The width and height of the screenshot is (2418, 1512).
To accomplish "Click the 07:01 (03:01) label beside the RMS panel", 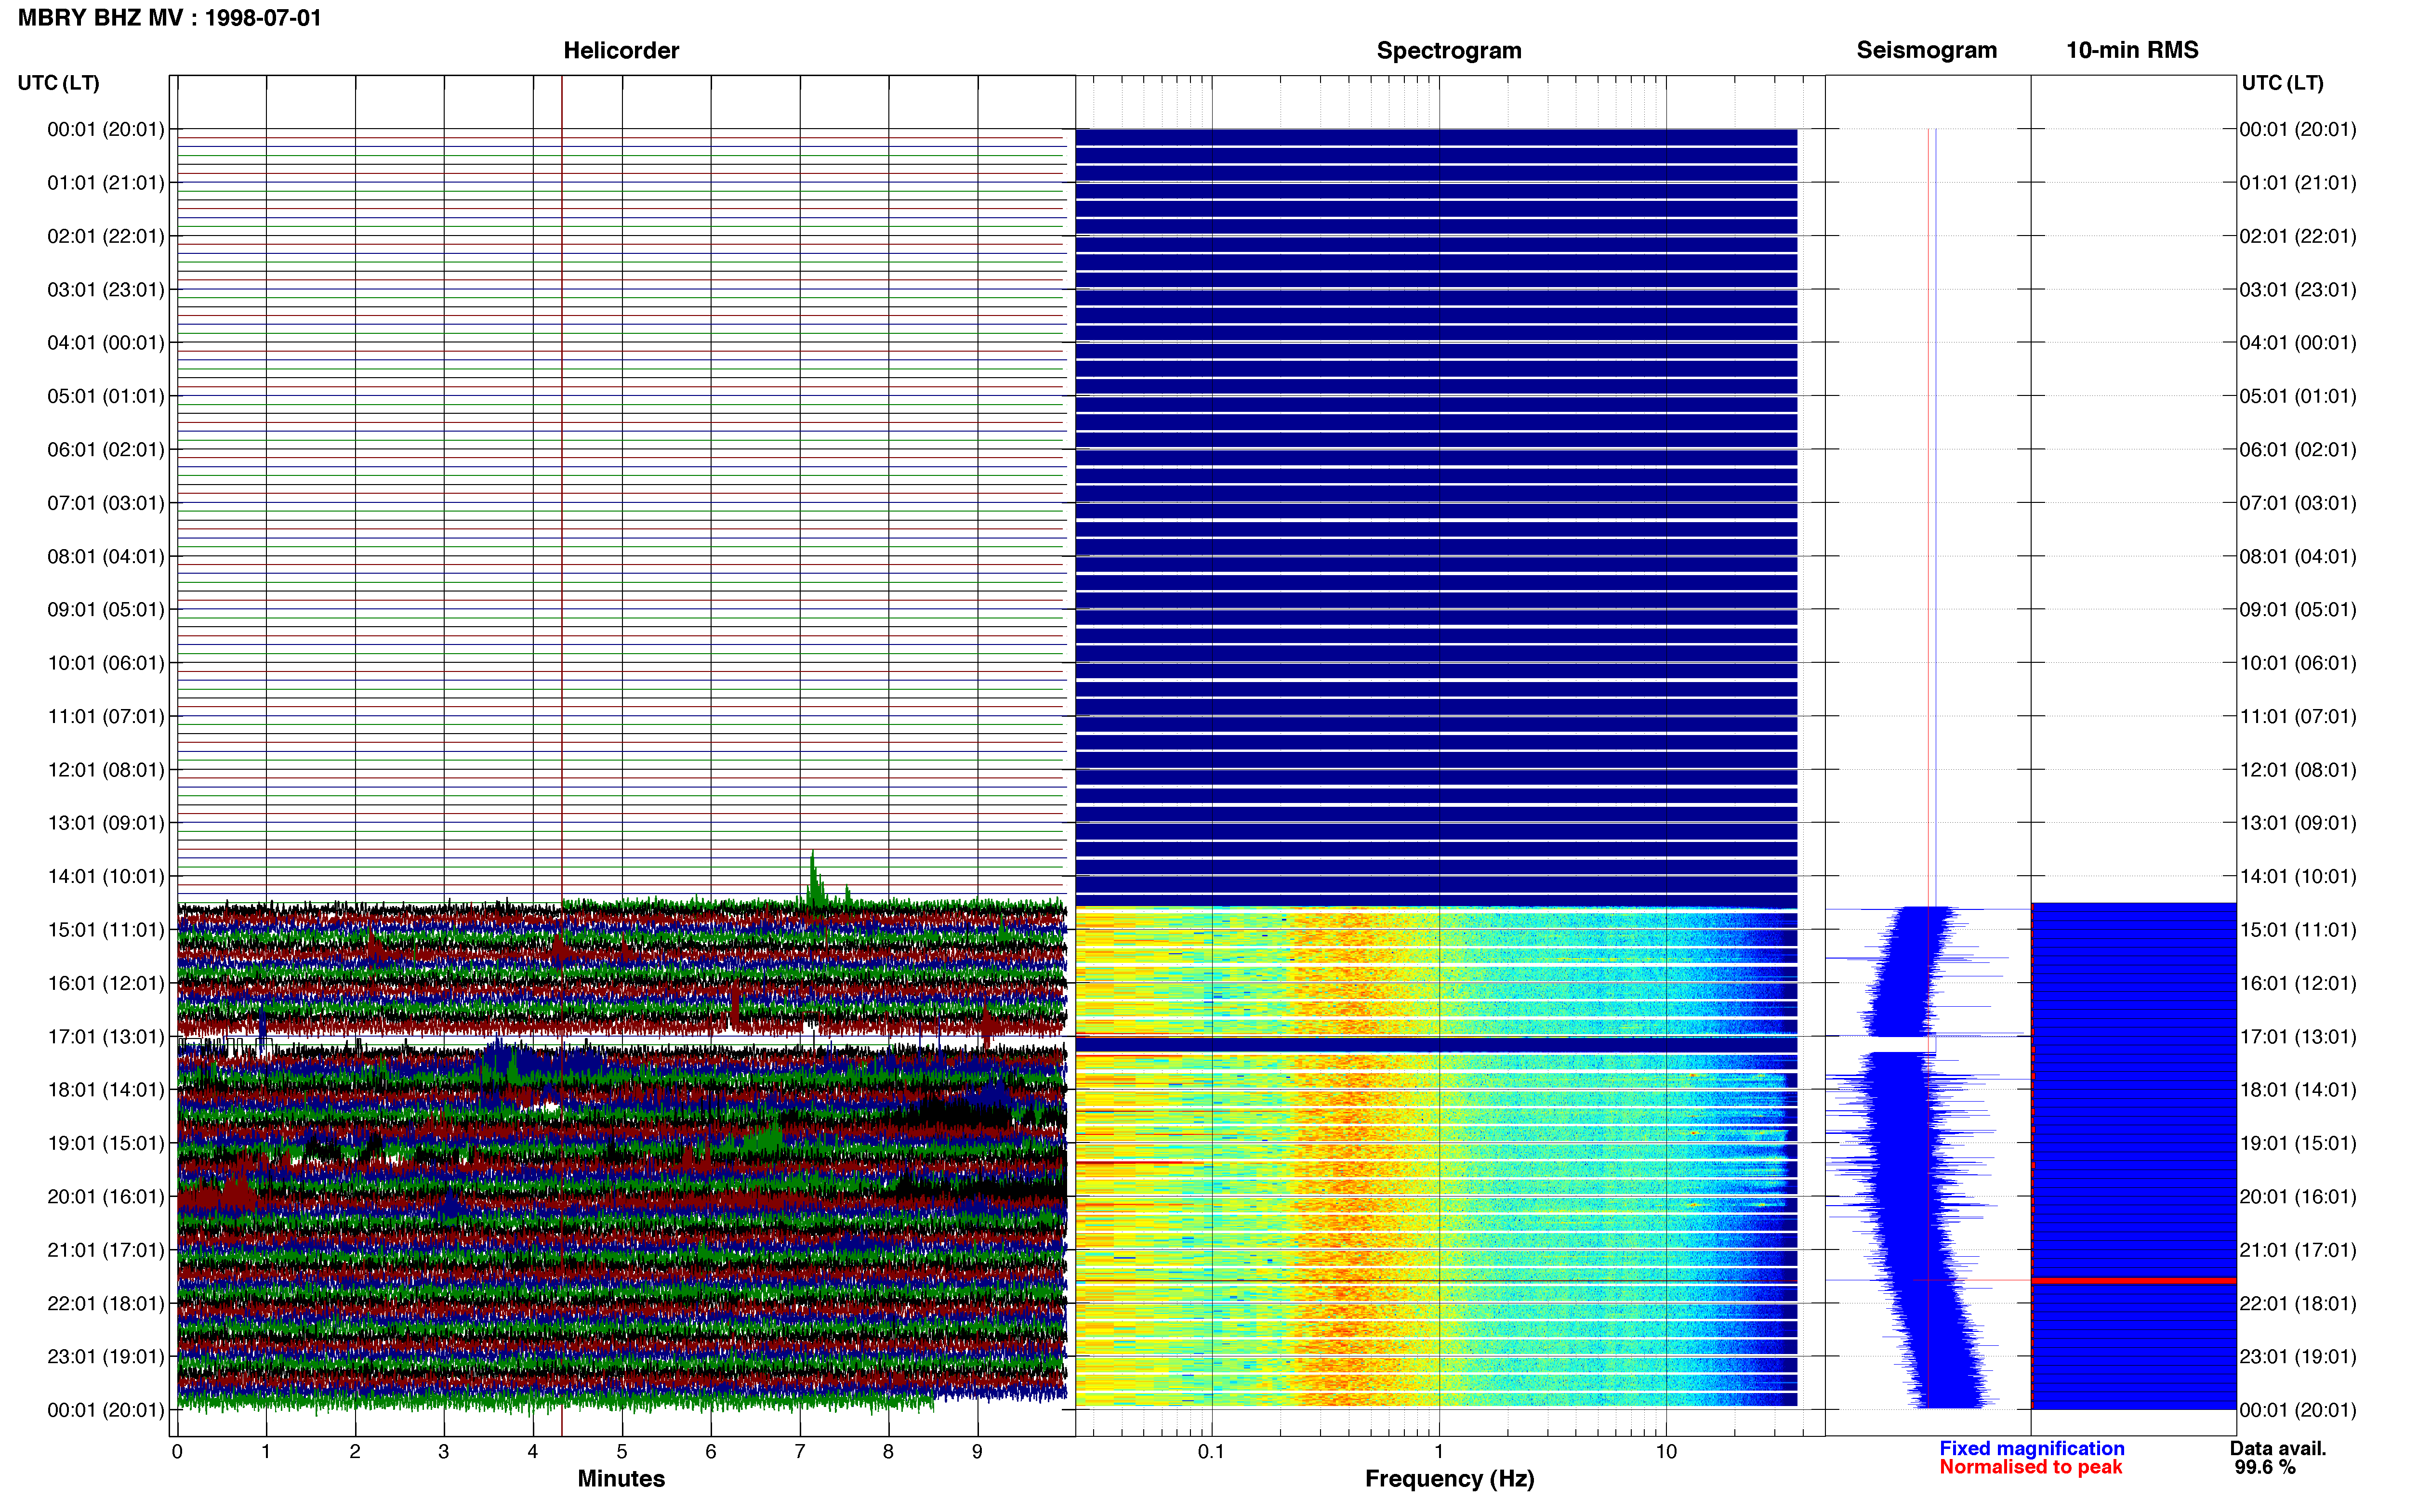I will pos(2298,503).
